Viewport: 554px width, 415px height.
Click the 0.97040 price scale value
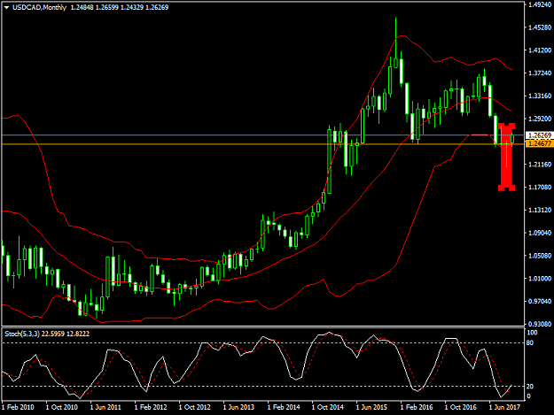(x=540, y=302)
